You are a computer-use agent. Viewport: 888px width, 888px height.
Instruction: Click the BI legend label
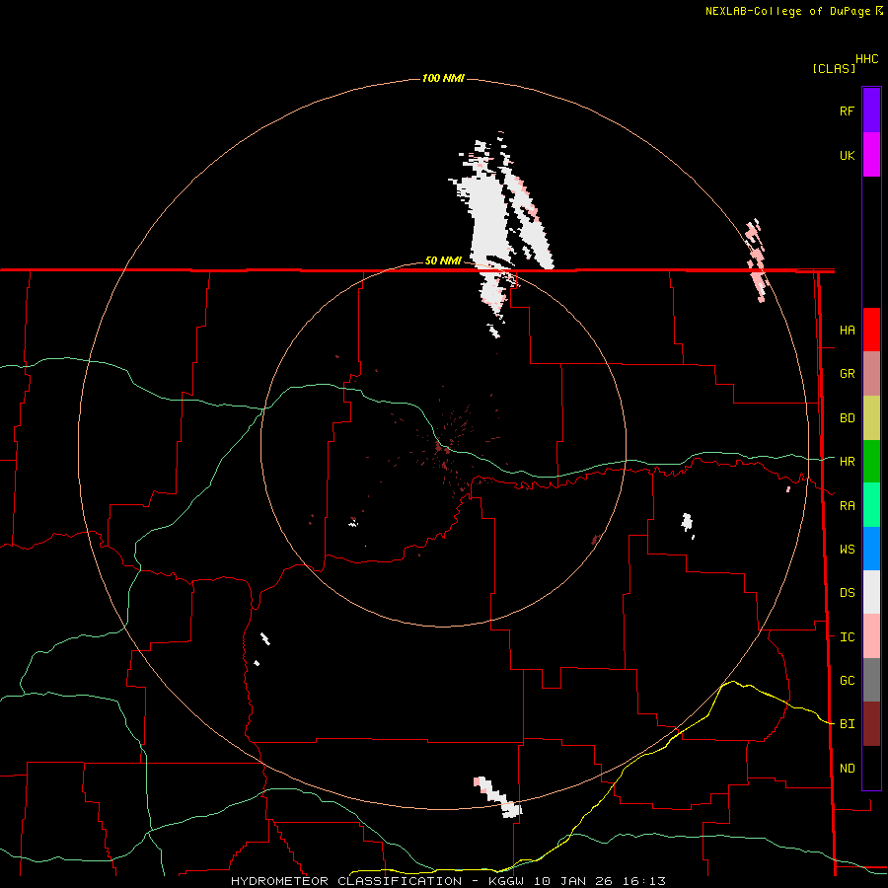click(847, 724)
